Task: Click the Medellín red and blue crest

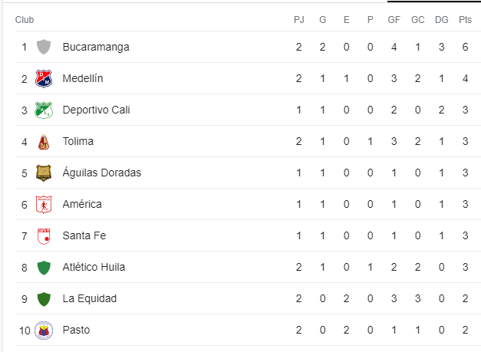Action: pyautogui.click(x=44, y=78)
